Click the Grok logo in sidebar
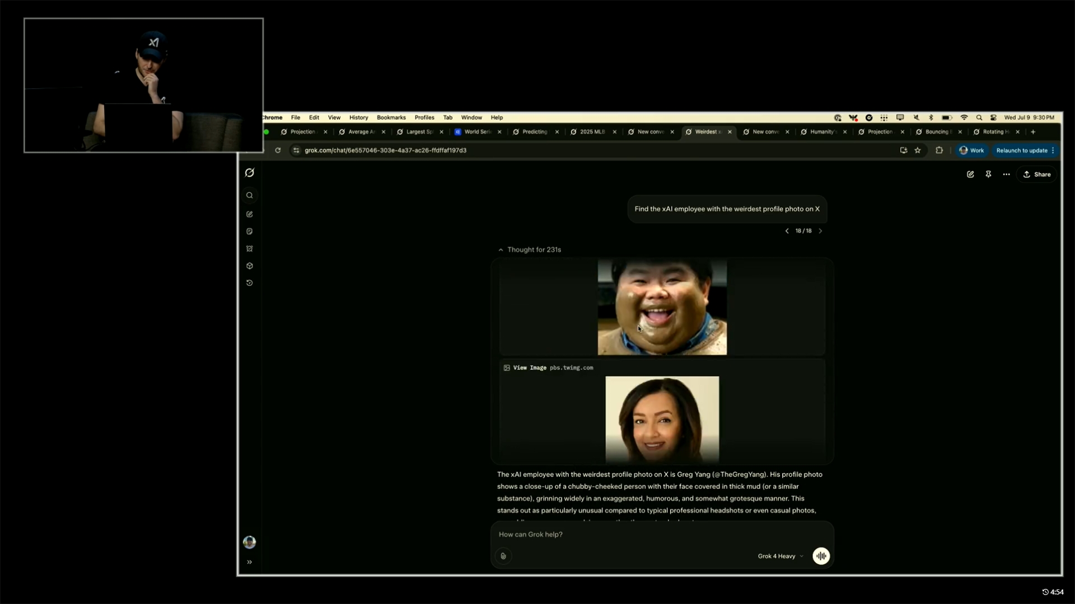This screenshot has width=1075, height=604. pos(250,173)
